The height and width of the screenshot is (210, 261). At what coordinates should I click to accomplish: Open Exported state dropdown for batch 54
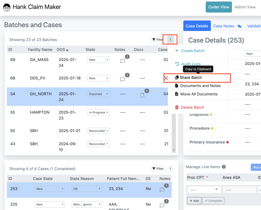tap(98, 94)
